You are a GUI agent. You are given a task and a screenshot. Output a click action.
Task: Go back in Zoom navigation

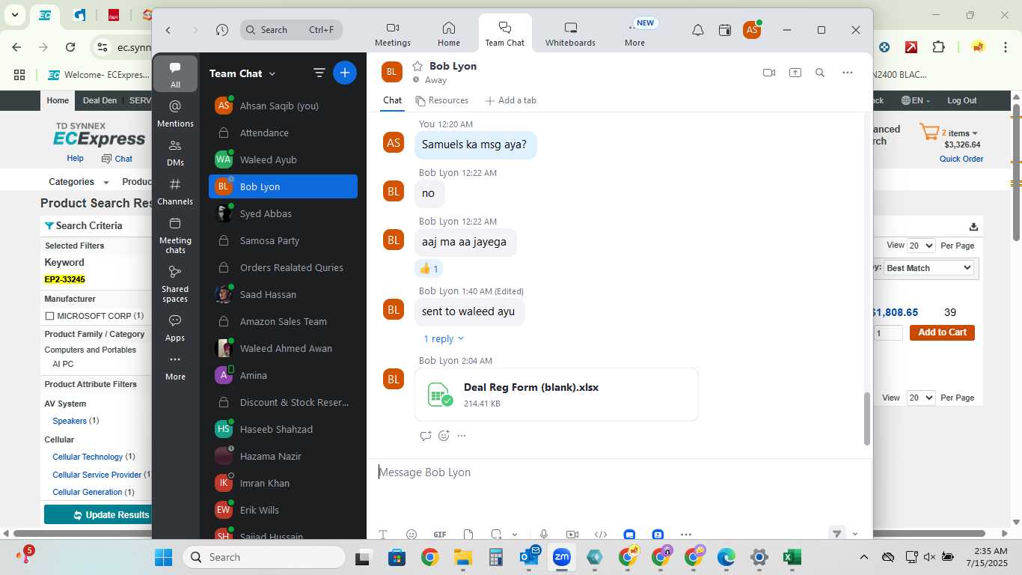[168, 30]
